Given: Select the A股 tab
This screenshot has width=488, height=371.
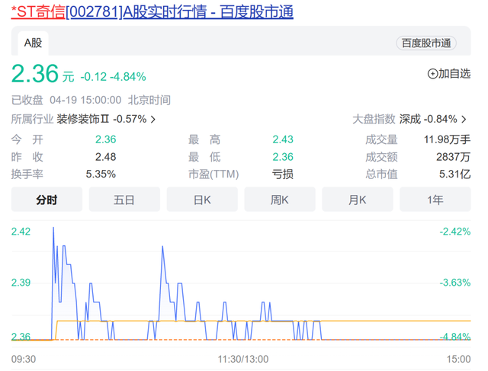Looking at the screenshot, I should [x=33, y=43].
